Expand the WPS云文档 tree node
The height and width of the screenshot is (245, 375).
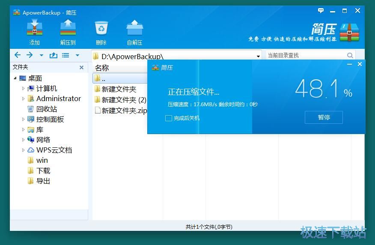coord(23,150)
